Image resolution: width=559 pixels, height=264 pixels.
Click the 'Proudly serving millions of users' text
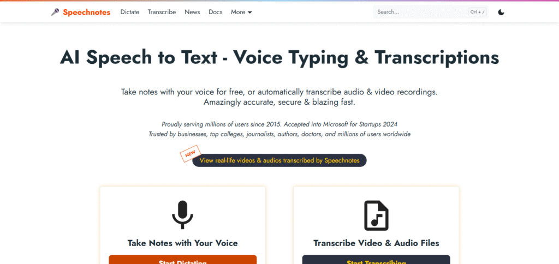coord(279,124)
